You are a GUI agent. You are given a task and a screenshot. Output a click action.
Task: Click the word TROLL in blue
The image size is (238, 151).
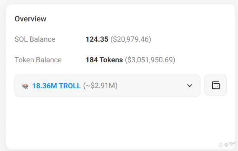(70, 86)
